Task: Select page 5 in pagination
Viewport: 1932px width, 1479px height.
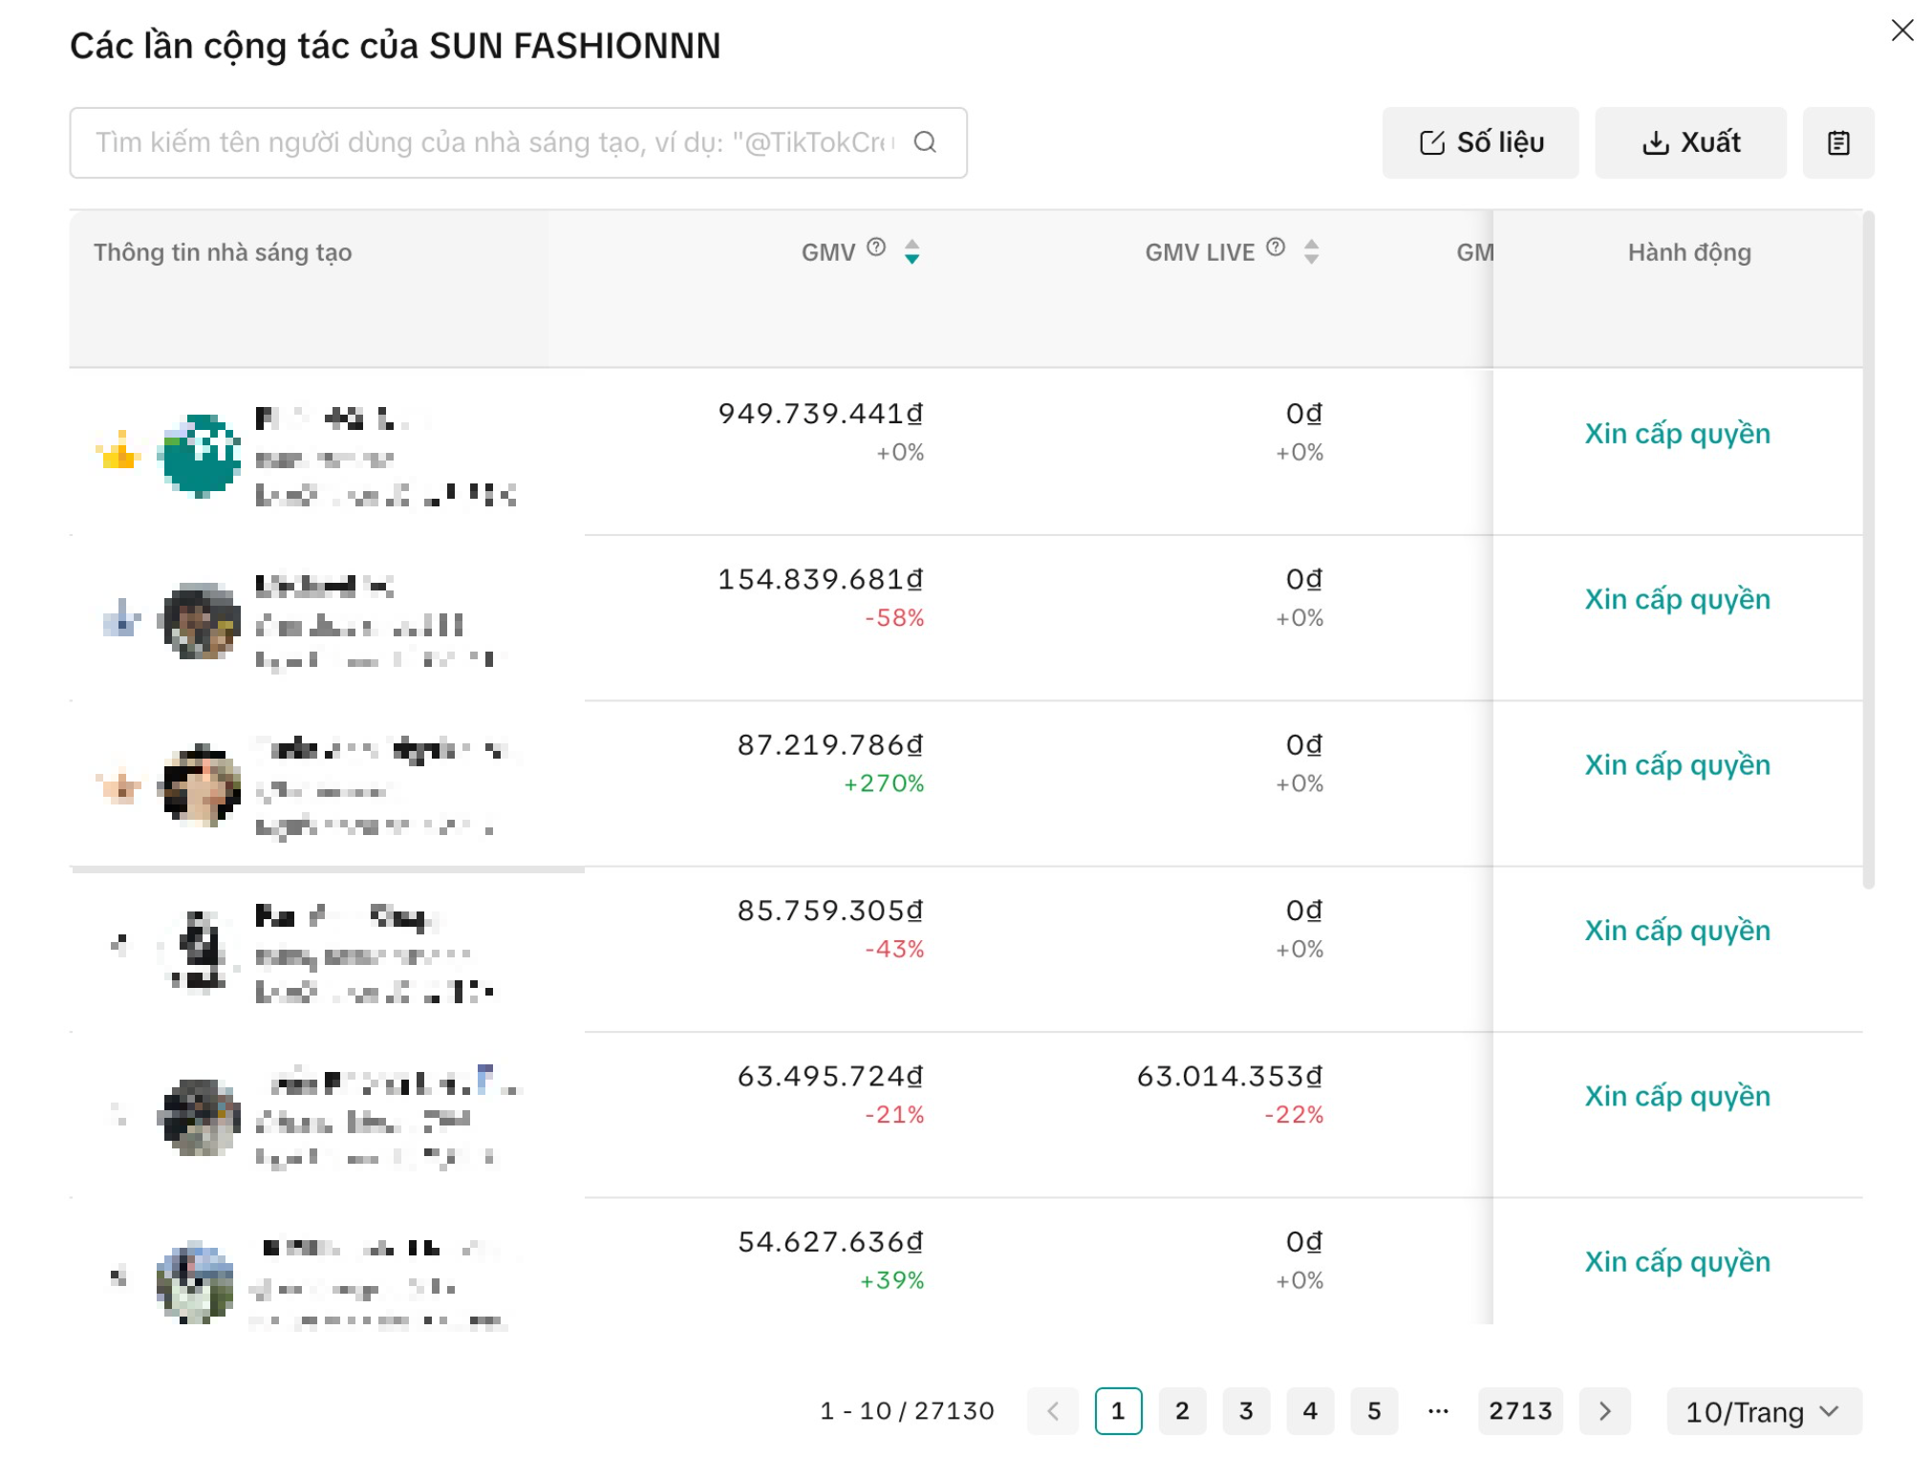Action: 1373,1411
